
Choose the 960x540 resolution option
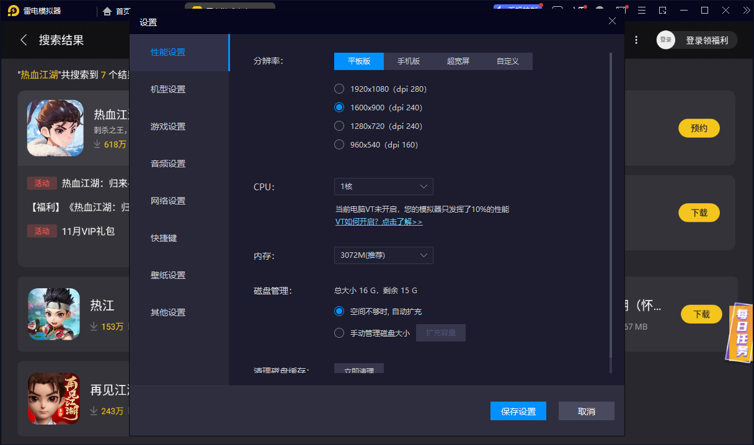(339, 144)
